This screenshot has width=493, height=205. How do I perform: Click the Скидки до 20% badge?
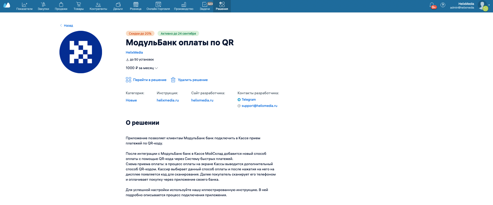click(140, 33)
